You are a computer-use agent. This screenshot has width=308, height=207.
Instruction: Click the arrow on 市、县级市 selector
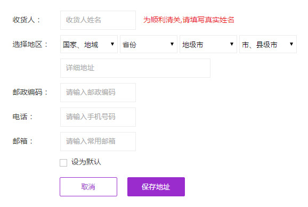[291, 44]
